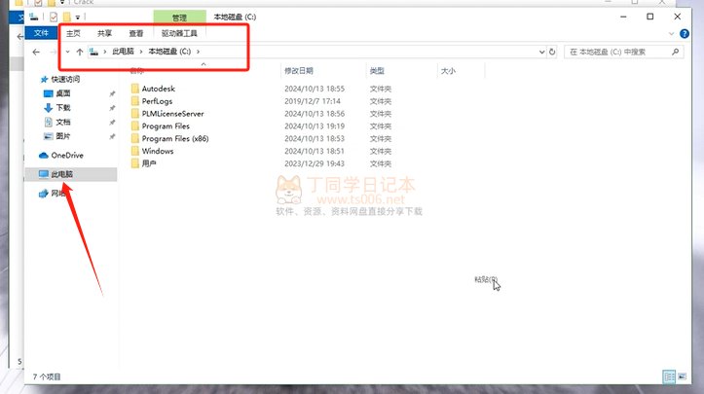This screenshot has height=394, width=704.
Task: Switch to large icons view icon
Action: point(682,376)
